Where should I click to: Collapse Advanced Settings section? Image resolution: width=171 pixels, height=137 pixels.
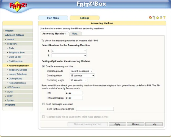[18, 35]
